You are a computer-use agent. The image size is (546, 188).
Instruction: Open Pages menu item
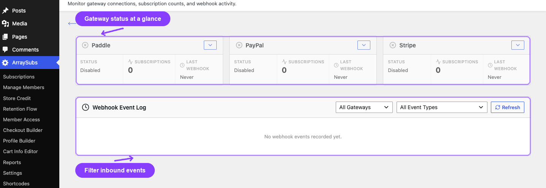[30, 37]
